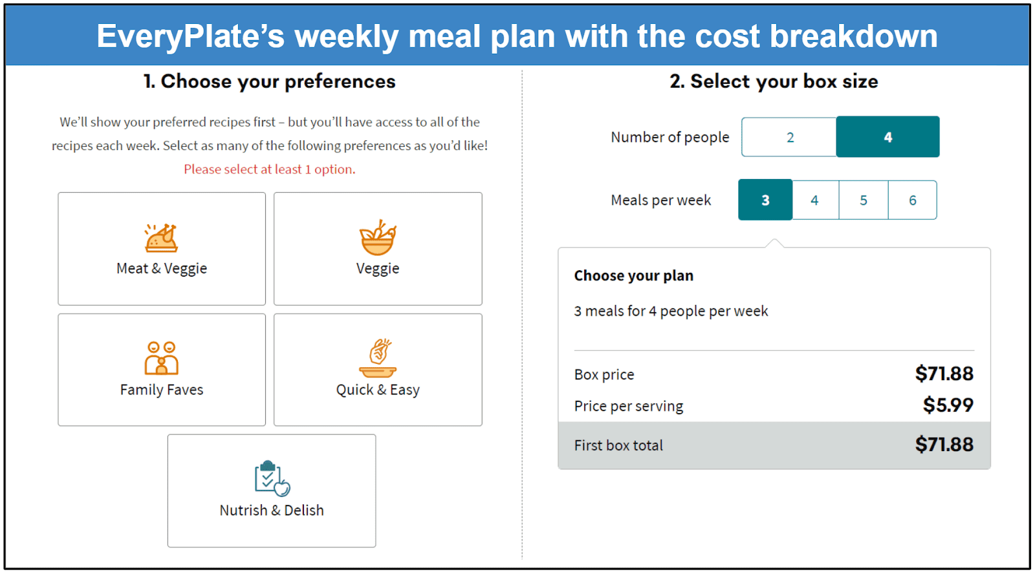Pick the Nutrish & Delish preference label

tap(272, 510)
